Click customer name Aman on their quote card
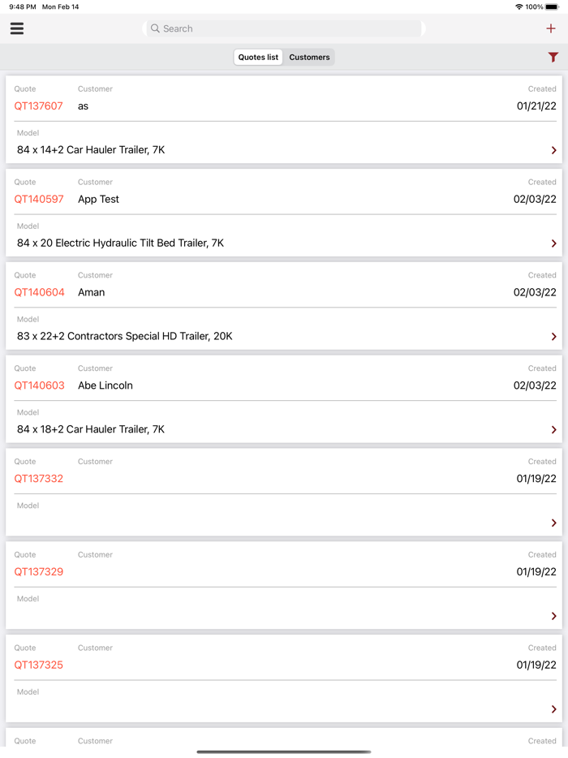The image size is (568, 758). click(91, 292)
